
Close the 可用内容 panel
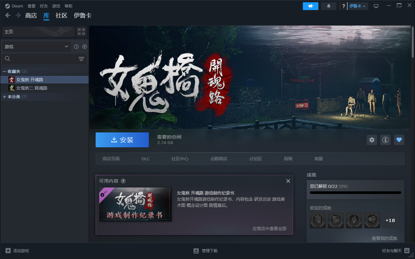pos(288,181)
